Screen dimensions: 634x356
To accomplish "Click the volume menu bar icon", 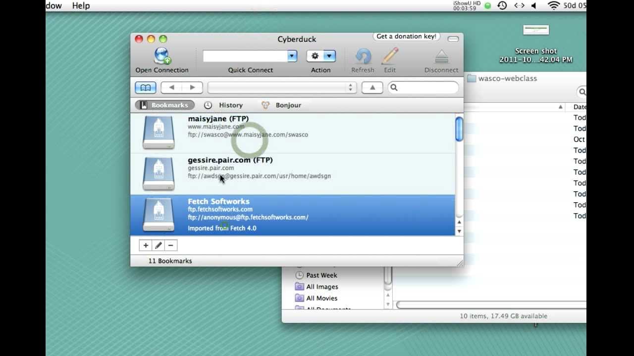I will coord(534,5).
